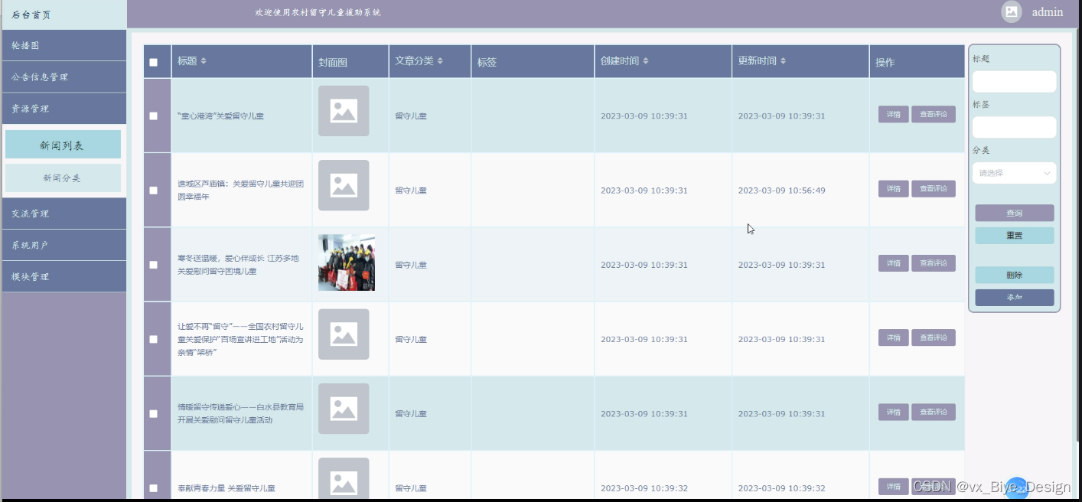Click title 寒冬送温暖，爱心伴成长
Image resolution: width=1082 pixels, height=502 pixels.
click(238, 265)
